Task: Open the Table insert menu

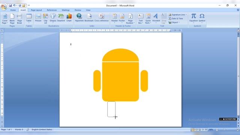Action: [x=29, y=18]
